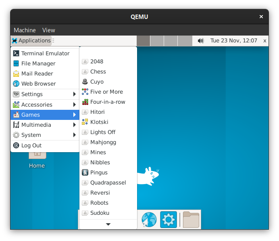Click the Pingus penguin icon
Viewport: 279px width, 241px height.
pyautogui.click(x=85, y=172)
